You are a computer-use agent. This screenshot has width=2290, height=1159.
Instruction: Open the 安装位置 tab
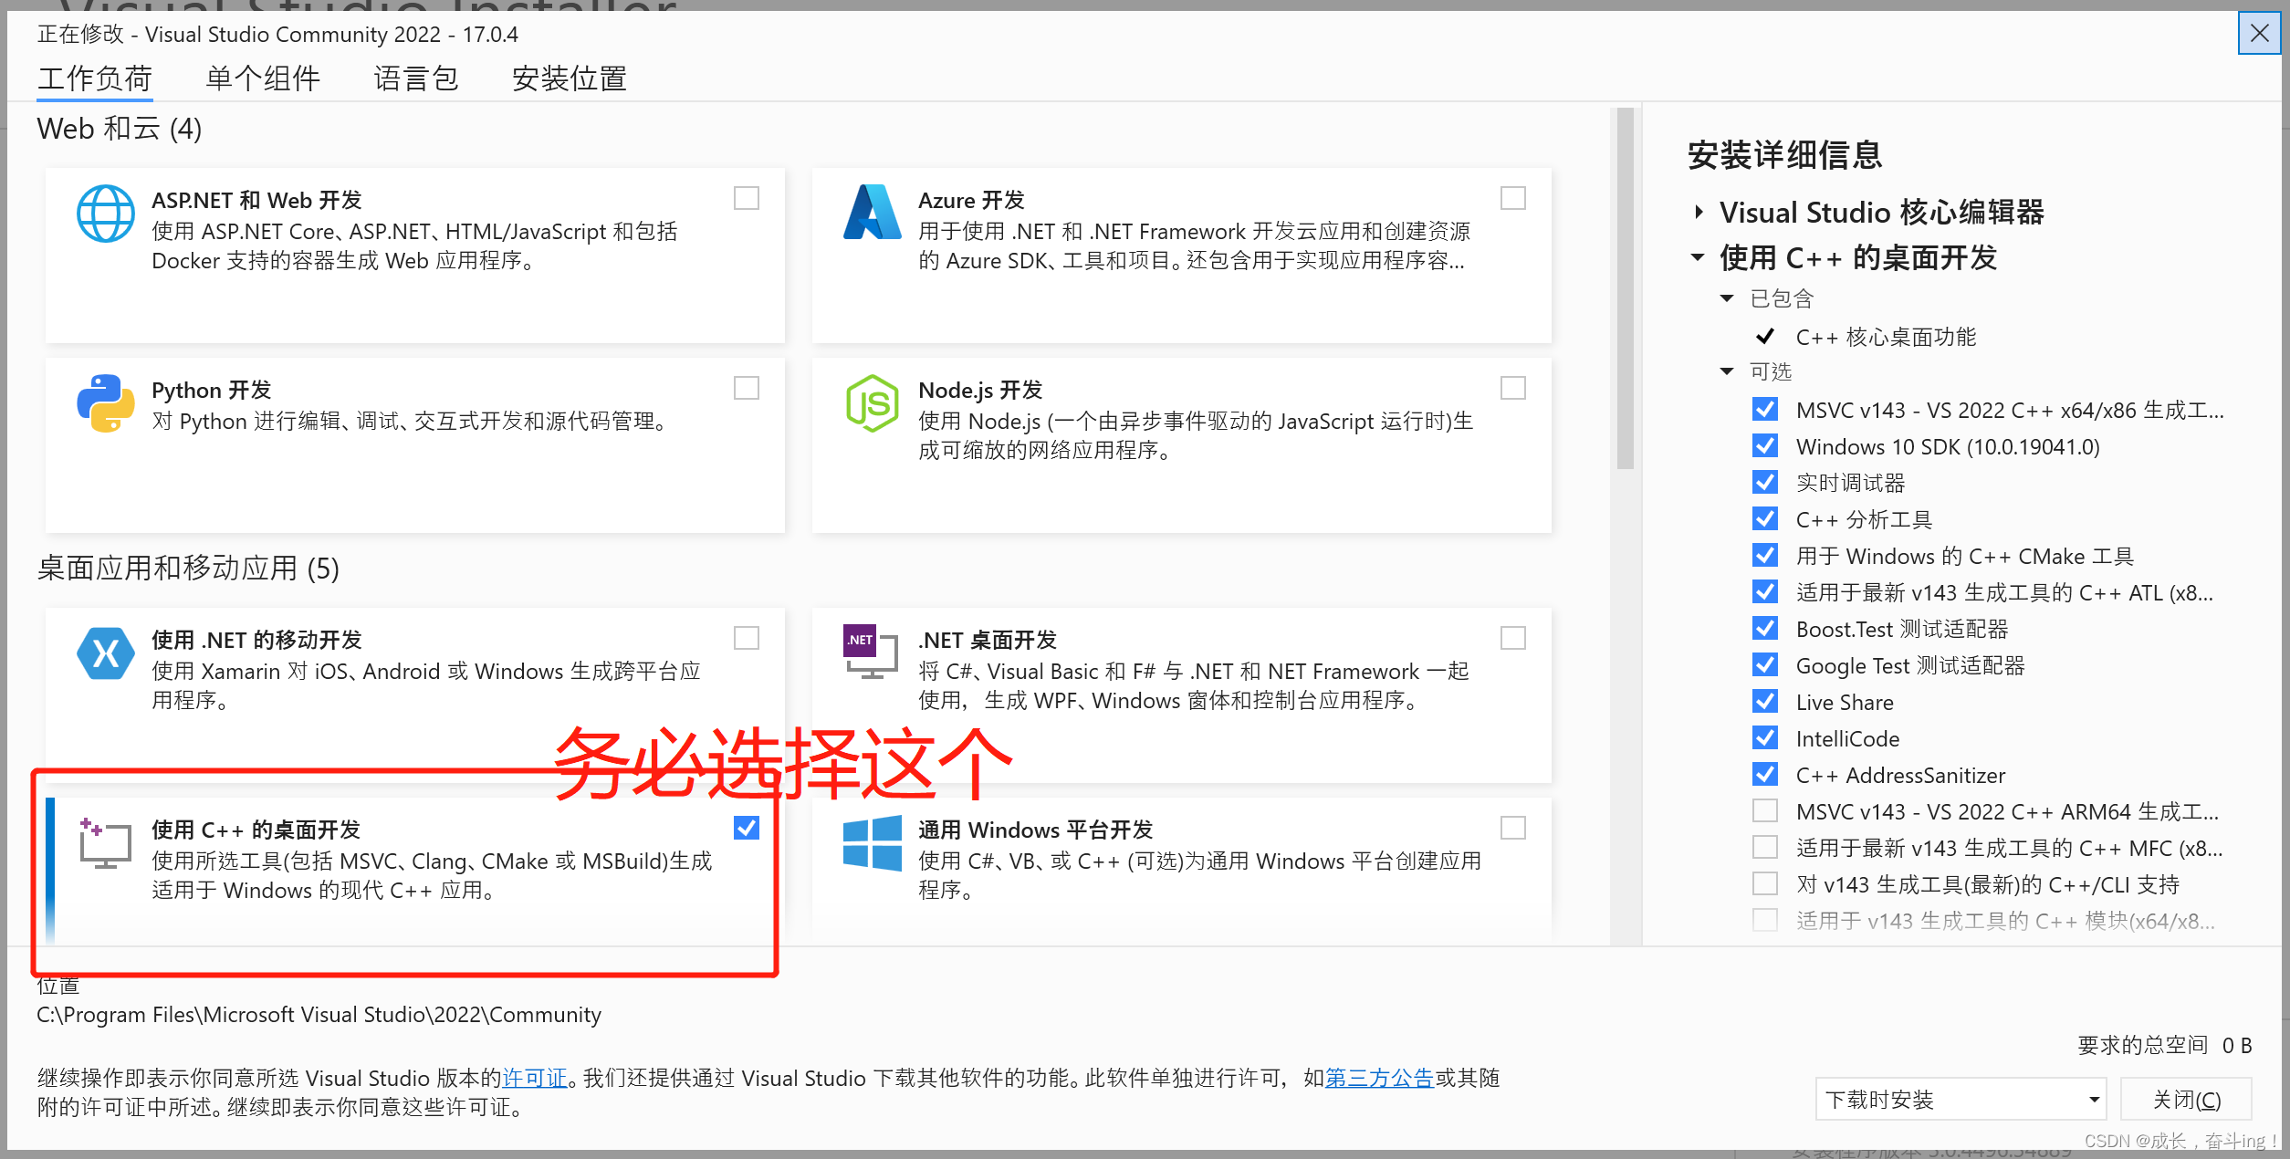point(570,78)
